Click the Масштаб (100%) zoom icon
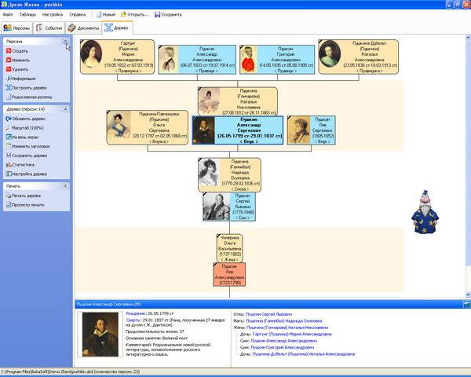 coord(8,127)
